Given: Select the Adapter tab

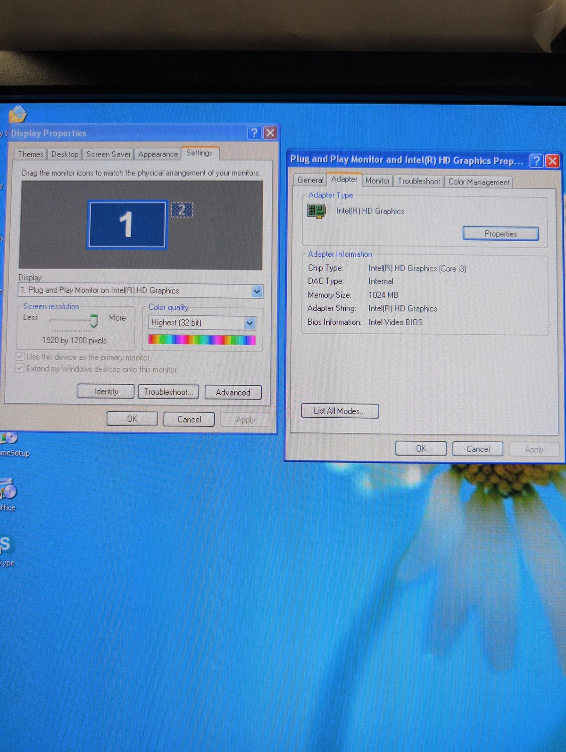Looking at the screenshot, I should (x=344, y=179).
